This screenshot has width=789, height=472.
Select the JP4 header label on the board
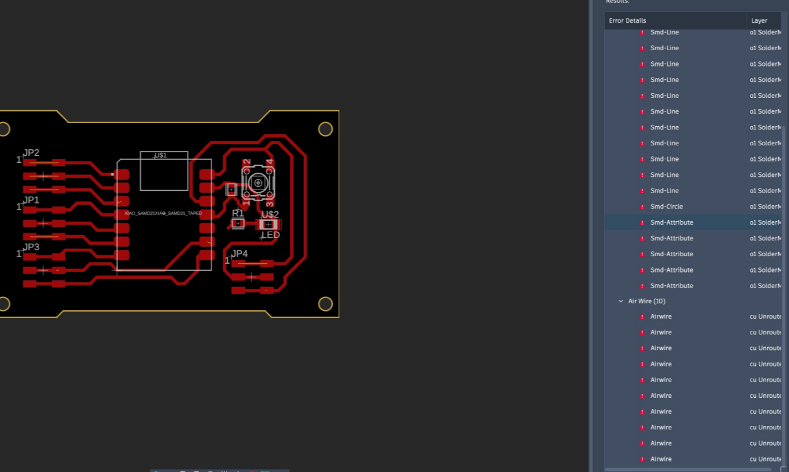click(239, 253)
